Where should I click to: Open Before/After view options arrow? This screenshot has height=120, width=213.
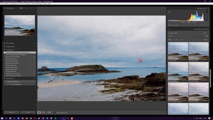52,113
